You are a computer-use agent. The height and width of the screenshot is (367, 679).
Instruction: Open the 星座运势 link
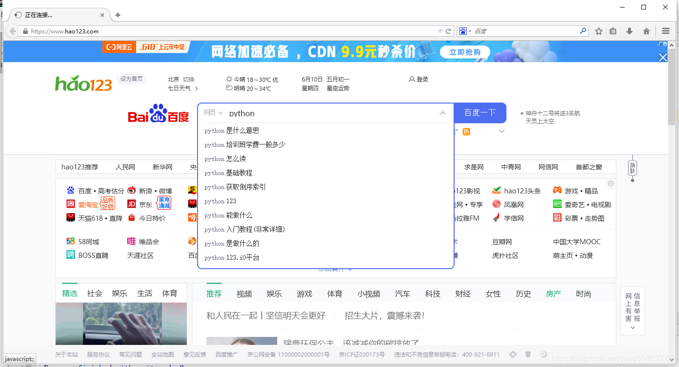[x=338, y=88]
